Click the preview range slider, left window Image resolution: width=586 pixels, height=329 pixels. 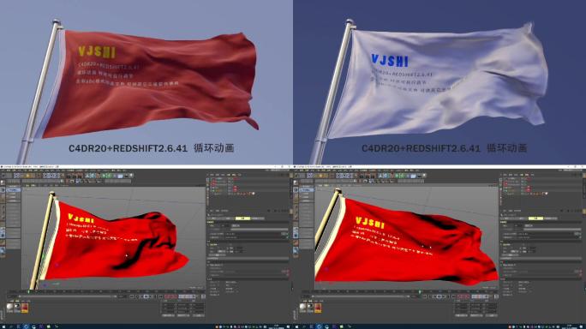68,296
